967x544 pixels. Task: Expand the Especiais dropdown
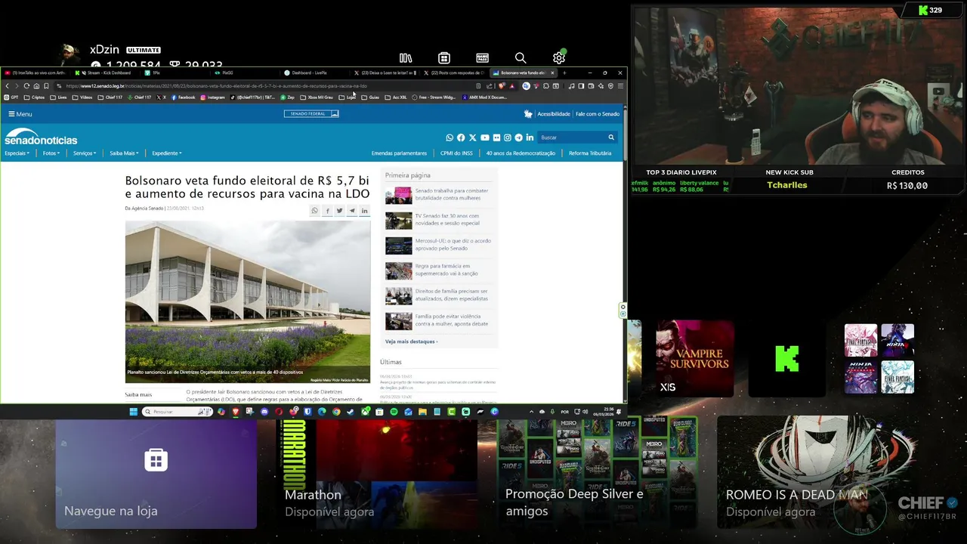click(x=17, y=153)
